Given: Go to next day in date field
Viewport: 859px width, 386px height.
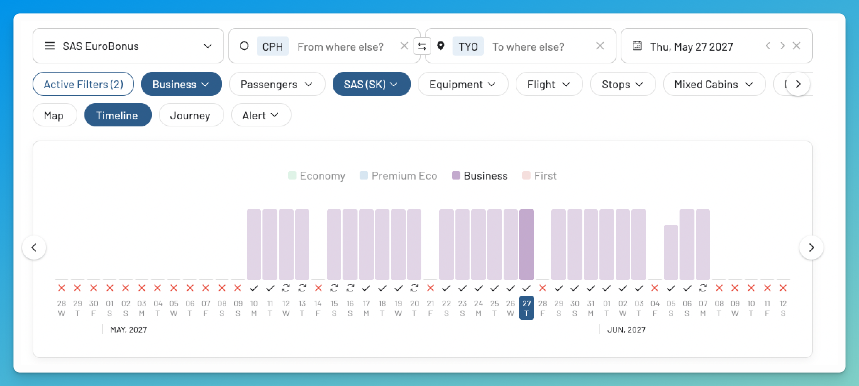Looking at the screenshot, I should (782, 46).
